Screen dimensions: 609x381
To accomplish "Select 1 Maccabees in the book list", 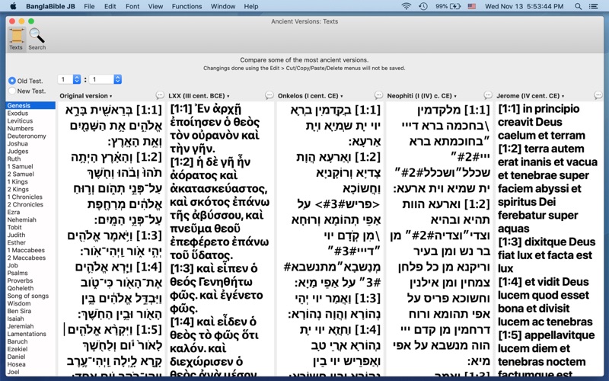I will tap(30, 250).
